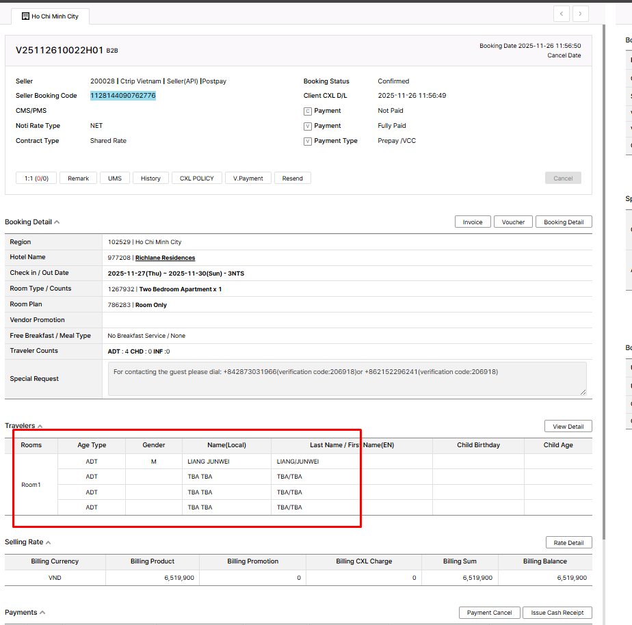The height and width of the screenshot is (625, 632).
Task: Click the Voucher button
Action: [x=513, y=222]
